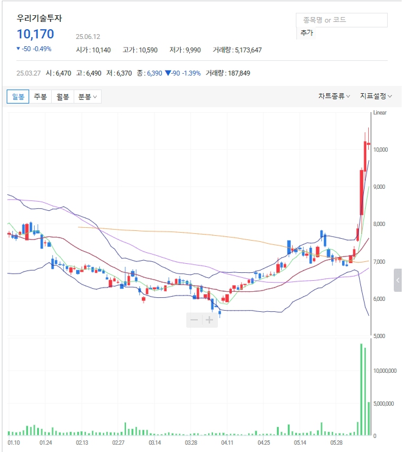The image size is (409, 452).
Task: Click the 종: 6,390 closing value
Action: 150,73
